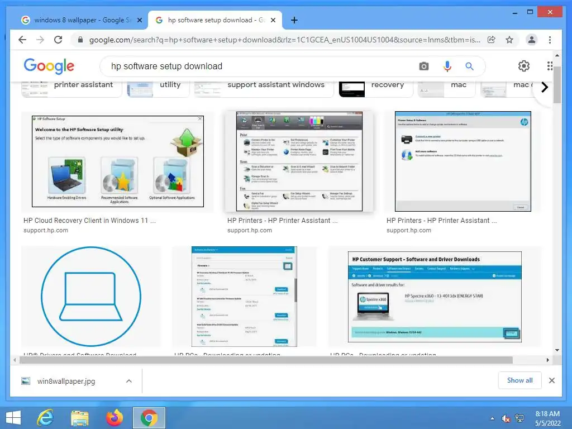This screenshot has height=429, width=572.
Task: Open the blue laptop circle icon image
Action: (x=91, y=296)
